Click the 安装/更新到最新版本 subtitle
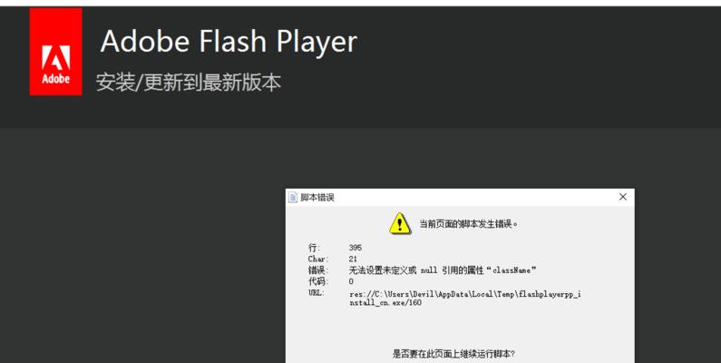The height and width of the screenshot is (363, 721). (189, 83)
